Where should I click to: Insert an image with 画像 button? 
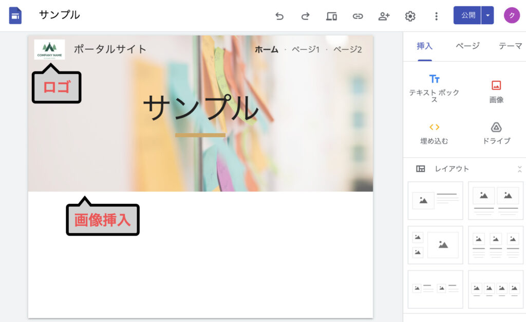[x=496, y=91]
